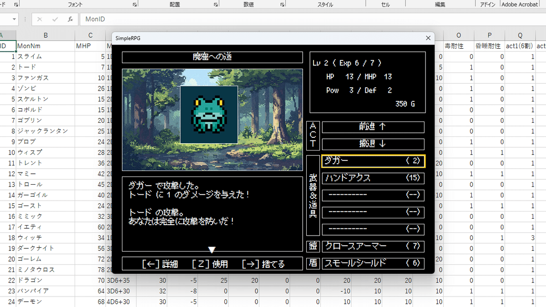
Task: Select the 昏睡耐性 header cell
Action: (490, 46)
